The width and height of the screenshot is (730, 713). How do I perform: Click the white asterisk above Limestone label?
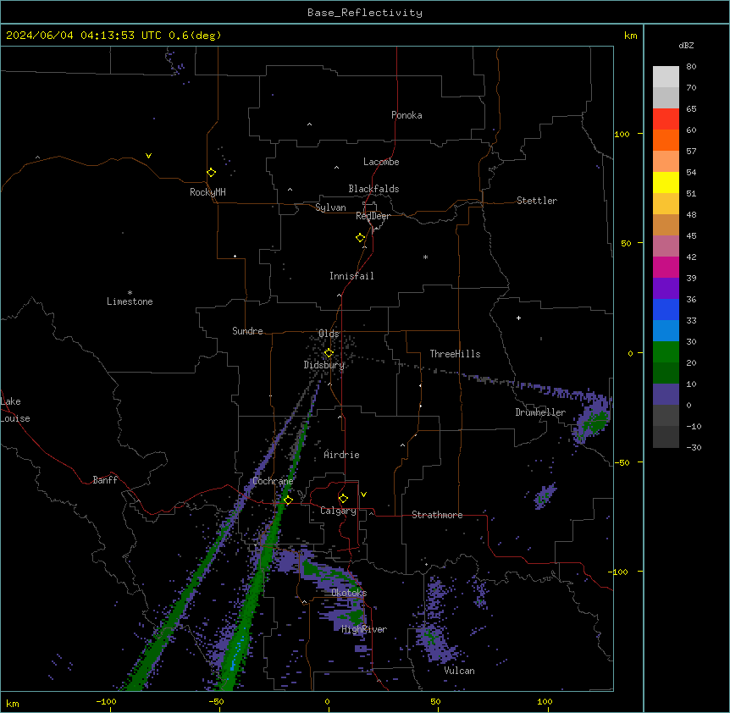pos(130,293)
